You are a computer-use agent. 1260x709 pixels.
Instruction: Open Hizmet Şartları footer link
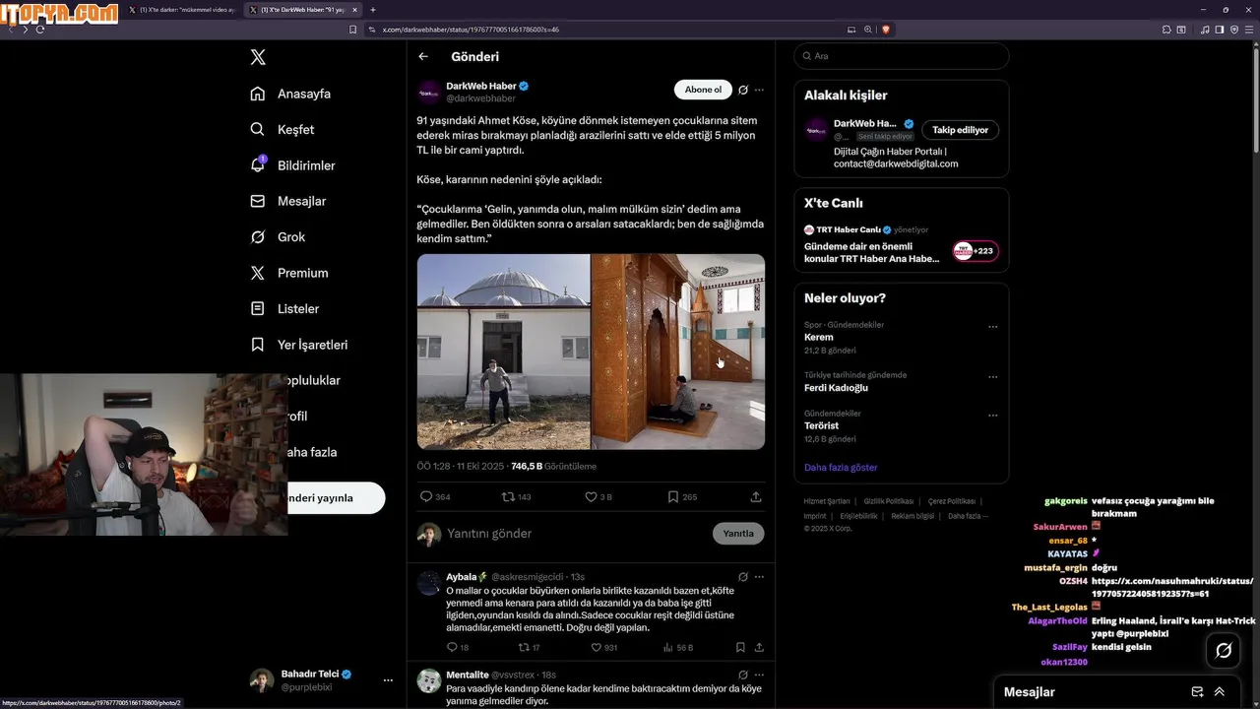click(x=827, y=501)
